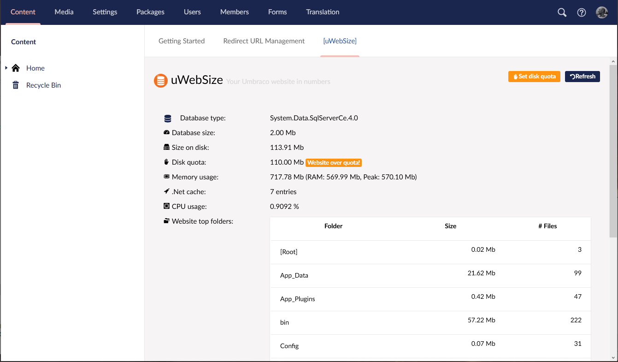Image resolution: width=618 pixels, height=362 pixels.
Task: Click the [Root] folder row
Action: pyautogui.click(x=430, y=252)
